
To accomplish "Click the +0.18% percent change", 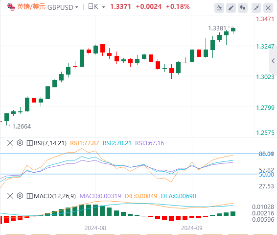I will point(178,7).
